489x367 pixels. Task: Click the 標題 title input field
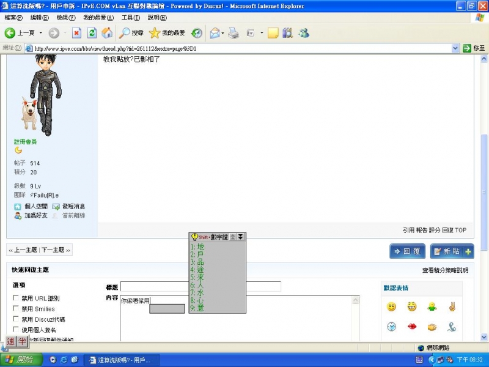click(x=201, y=286)
